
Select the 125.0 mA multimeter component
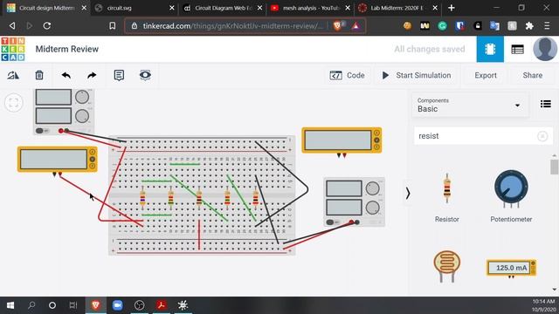[511, 269]
